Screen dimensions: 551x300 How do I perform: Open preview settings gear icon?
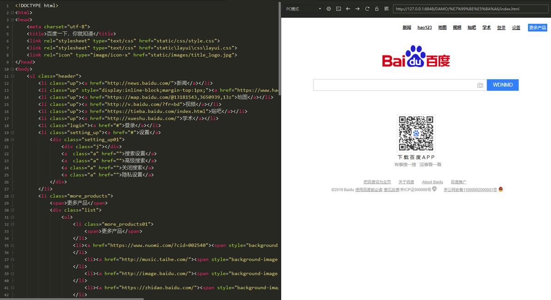[x=329, y=9]
